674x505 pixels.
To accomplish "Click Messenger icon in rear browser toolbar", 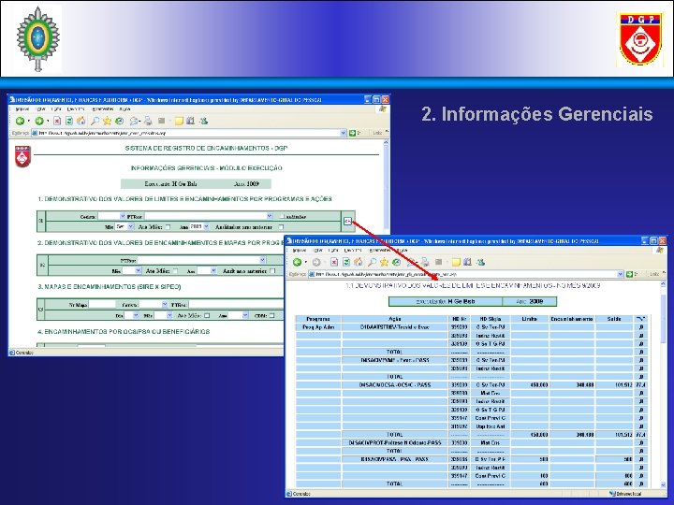I will click(x=204, y=121).
